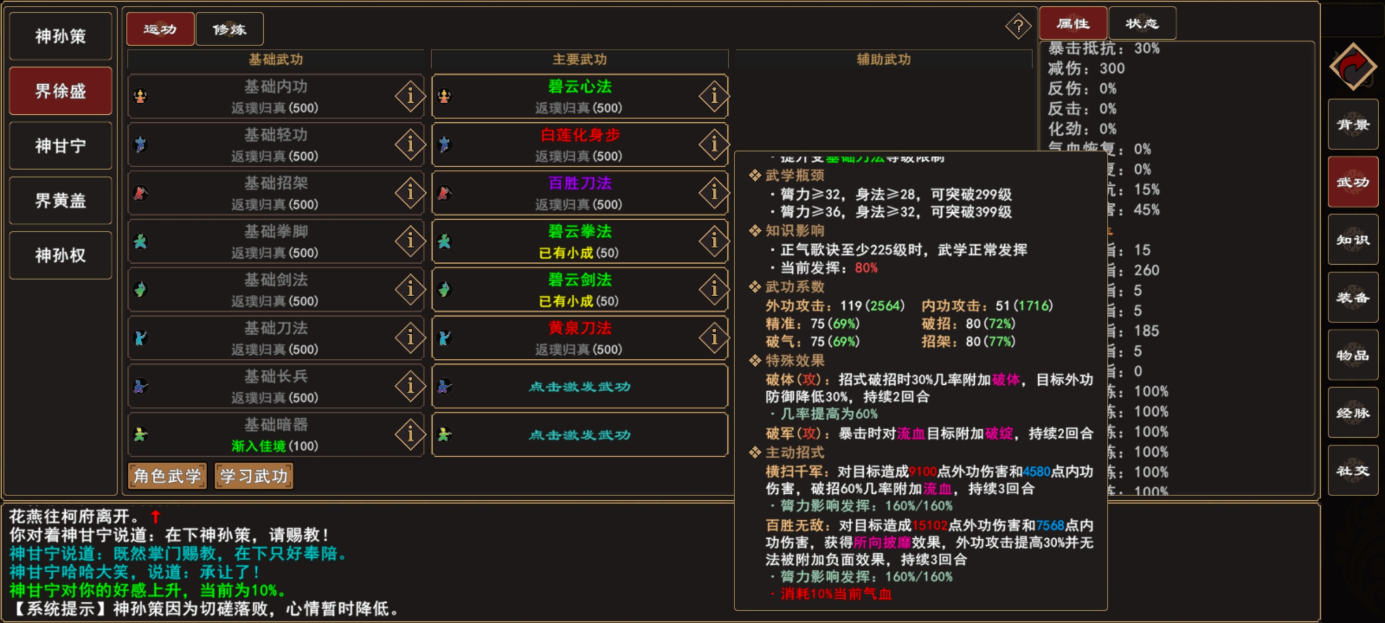Click the 百胜无敌 active move description
Viewport: 1385px width, 623px height.
pos(929,542)
